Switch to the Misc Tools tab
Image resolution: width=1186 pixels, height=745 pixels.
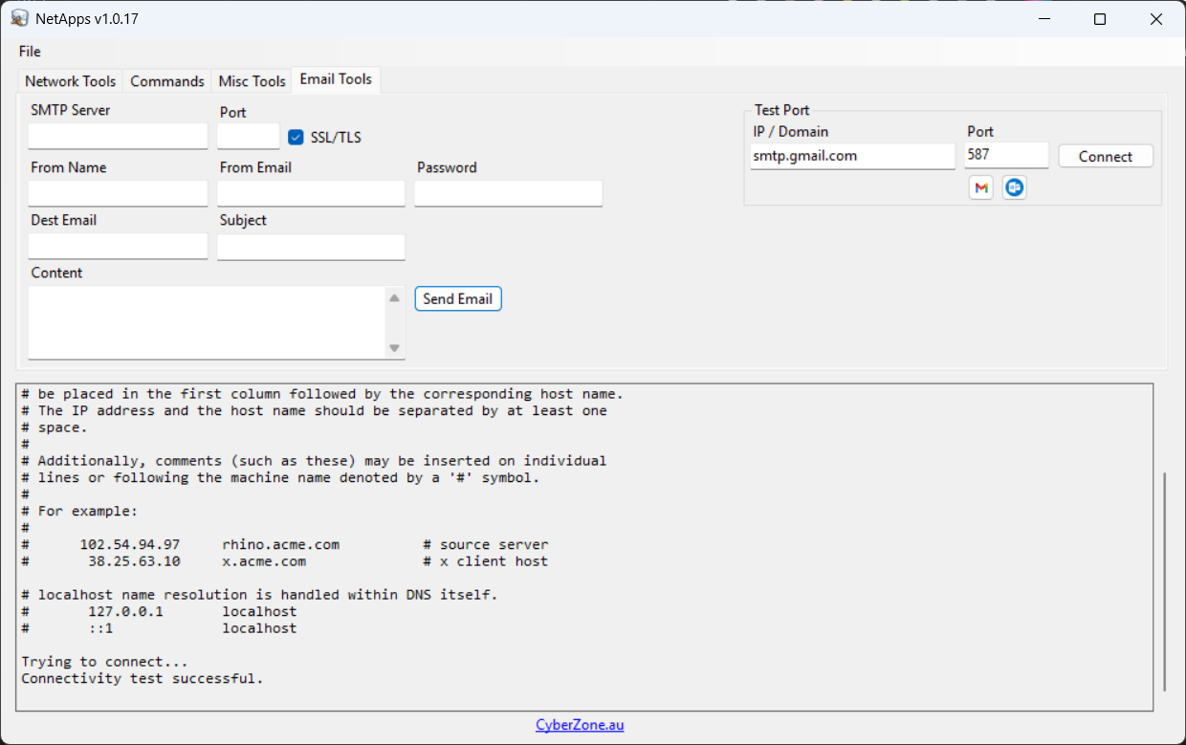(253, 81)
